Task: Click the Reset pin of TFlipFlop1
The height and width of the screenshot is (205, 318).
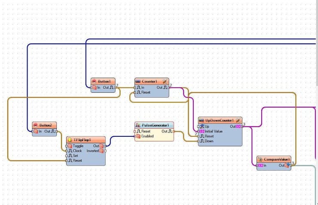Action: [67, 160]
